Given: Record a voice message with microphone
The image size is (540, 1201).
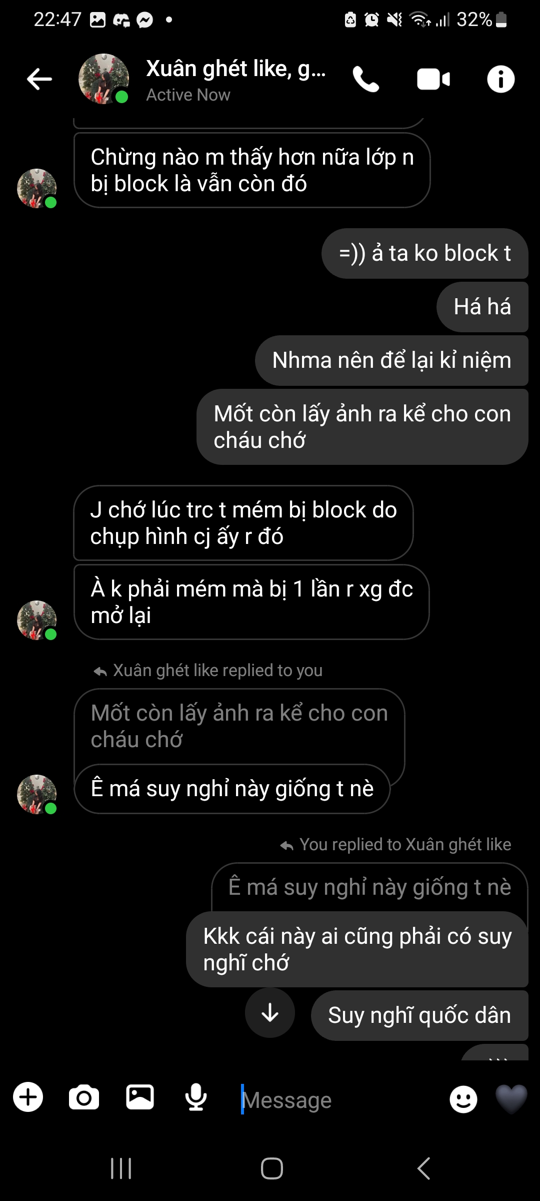Looking at the screenshot, I should (196, 1097).
